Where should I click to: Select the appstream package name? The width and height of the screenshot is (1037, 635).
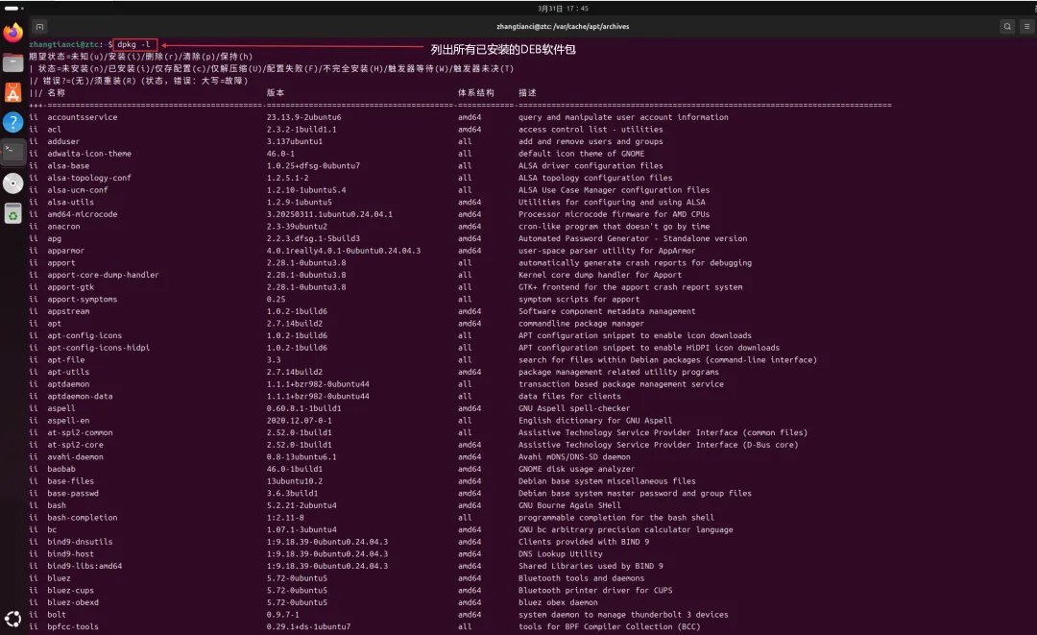tap(68, 311)
